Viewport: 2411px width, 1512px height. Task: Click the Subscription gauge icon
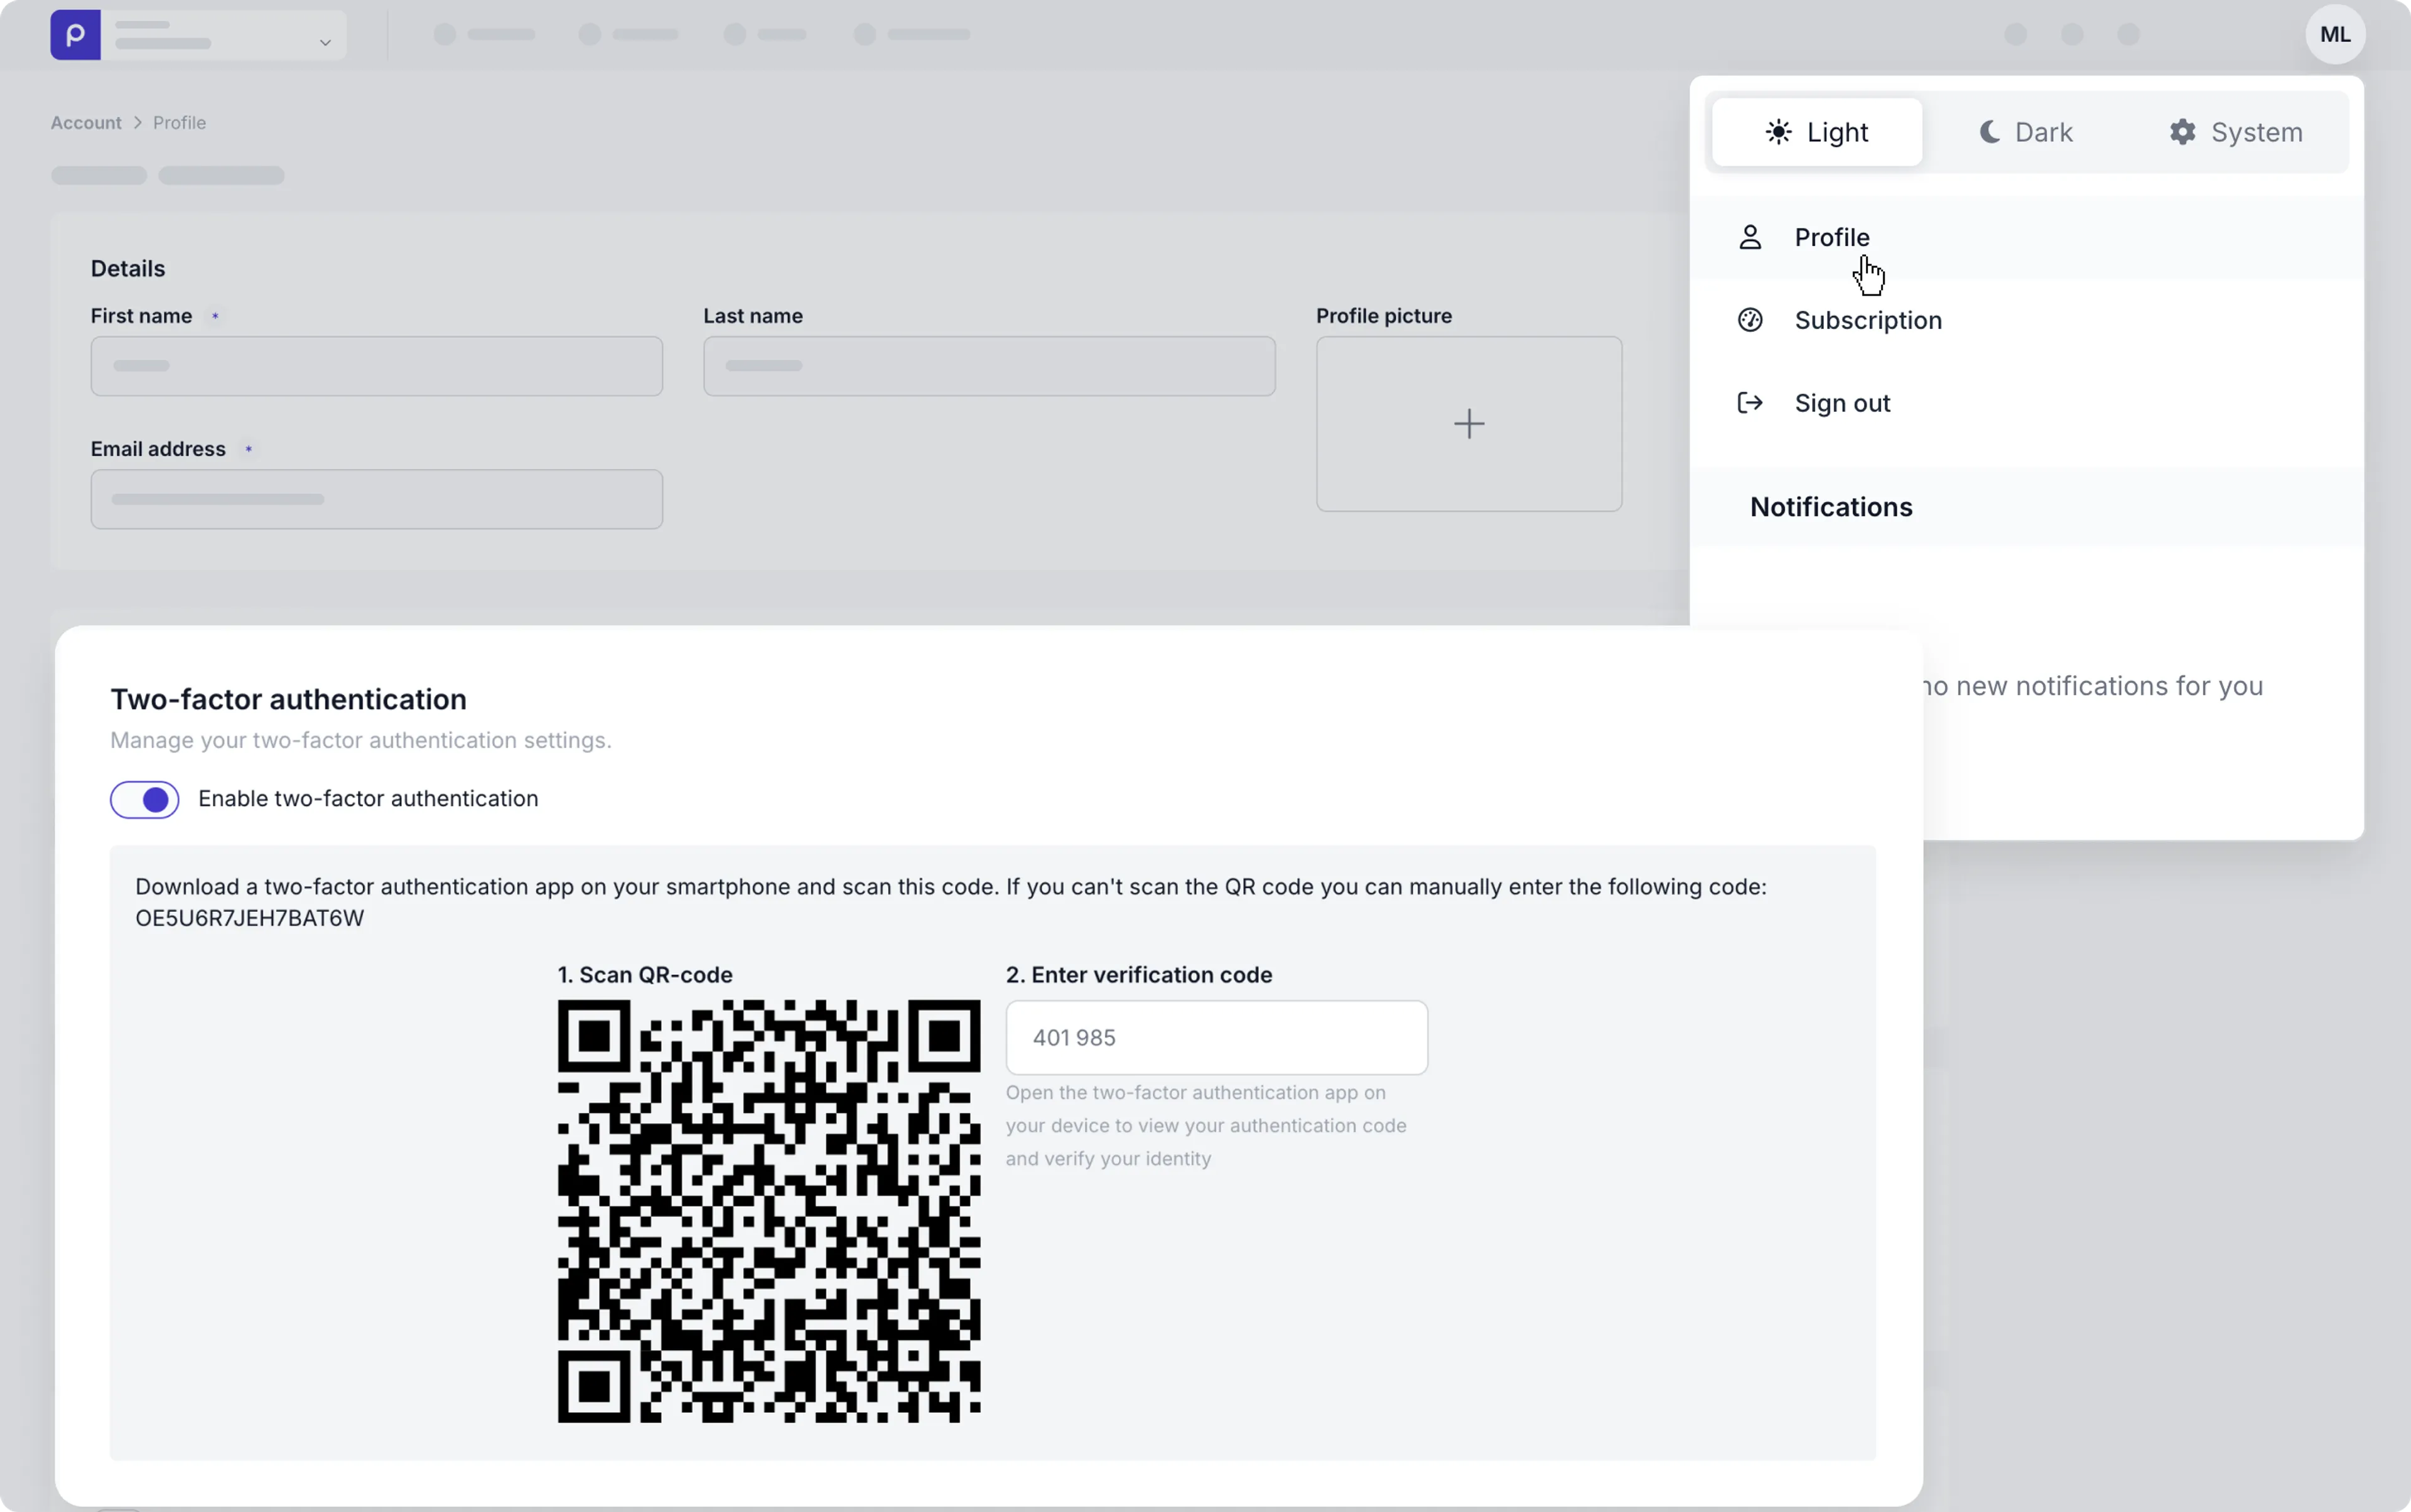[1750, 320]
